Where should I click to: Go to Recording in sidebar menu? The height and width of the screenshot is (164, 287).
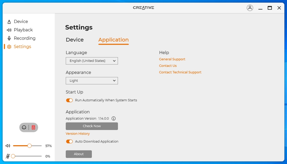25,38
